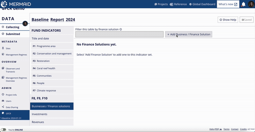Click the collector avatar beside DATA heading
The height and width of the screenshot is (132, 255).
click(x=25, y=23)
